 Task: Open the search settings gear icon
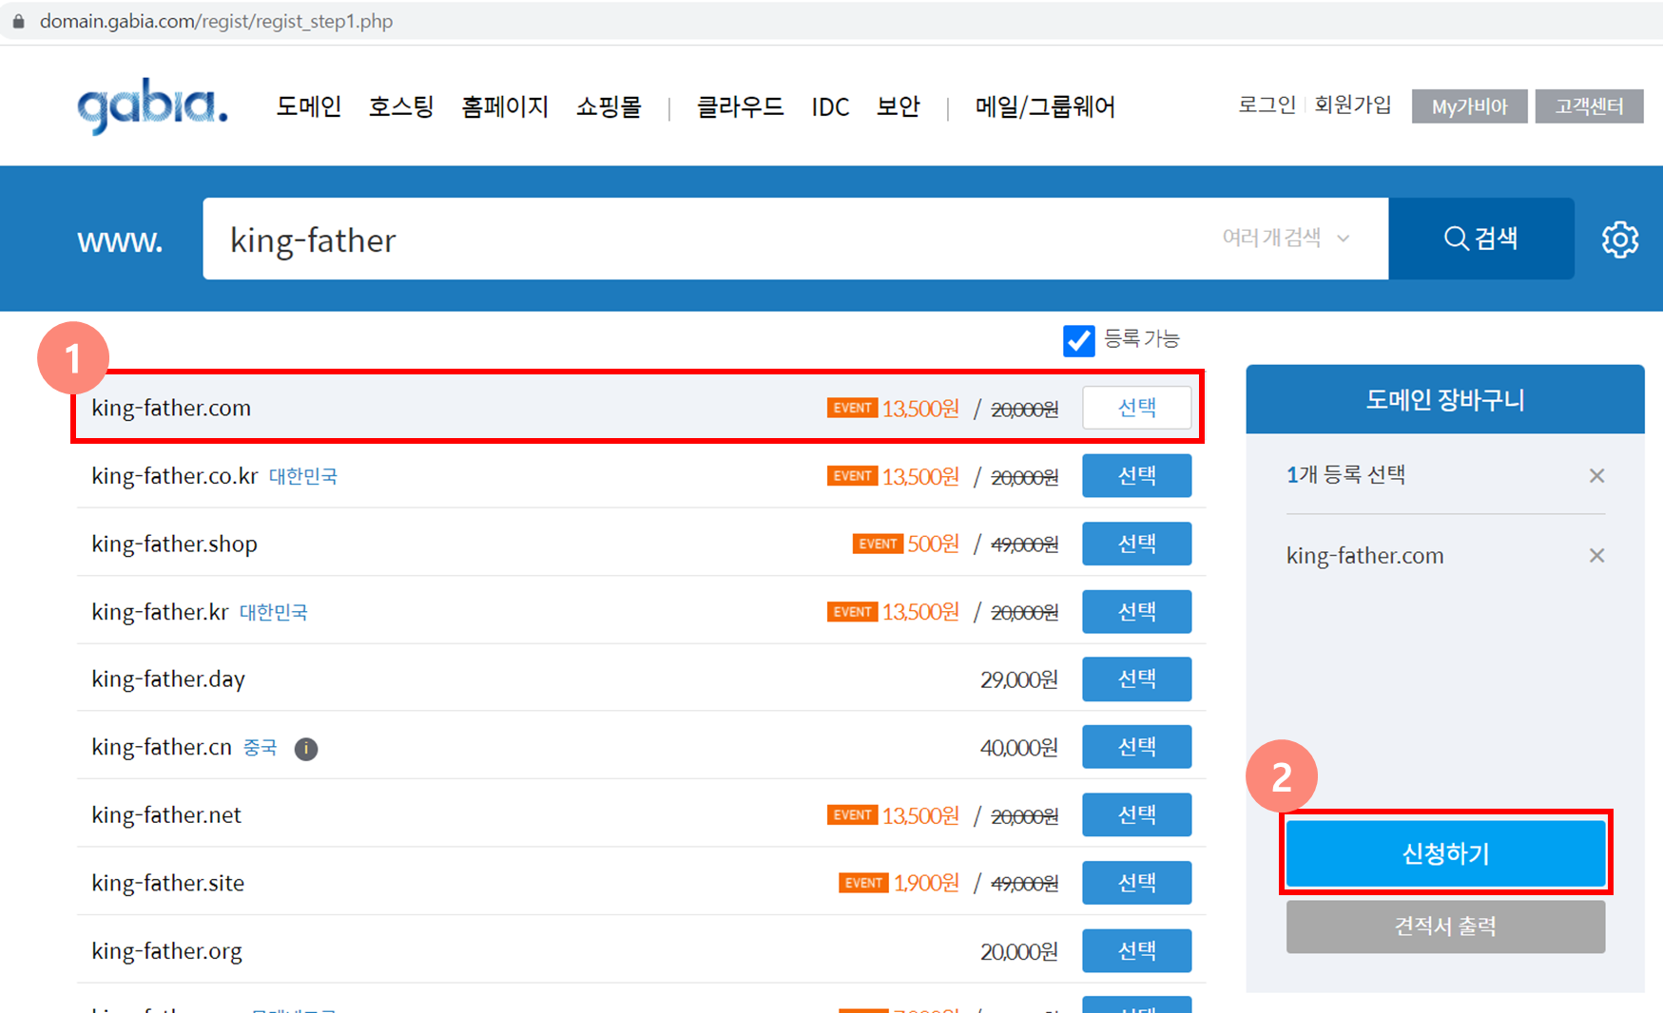1620,239
